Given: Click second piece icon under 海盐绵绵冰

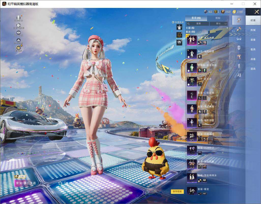Looking at the screenshot, I should click(x=205, y=181).
